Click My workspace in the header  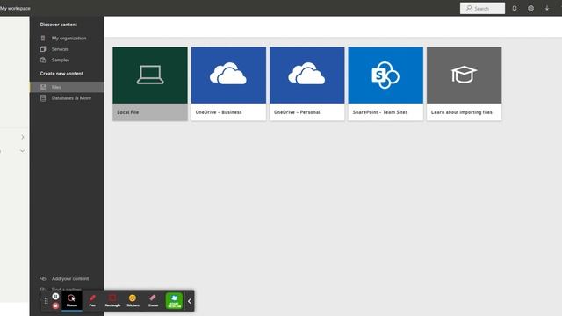(15, 8)
